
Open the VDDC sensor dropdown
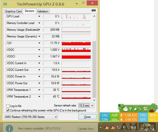[39, 50]
